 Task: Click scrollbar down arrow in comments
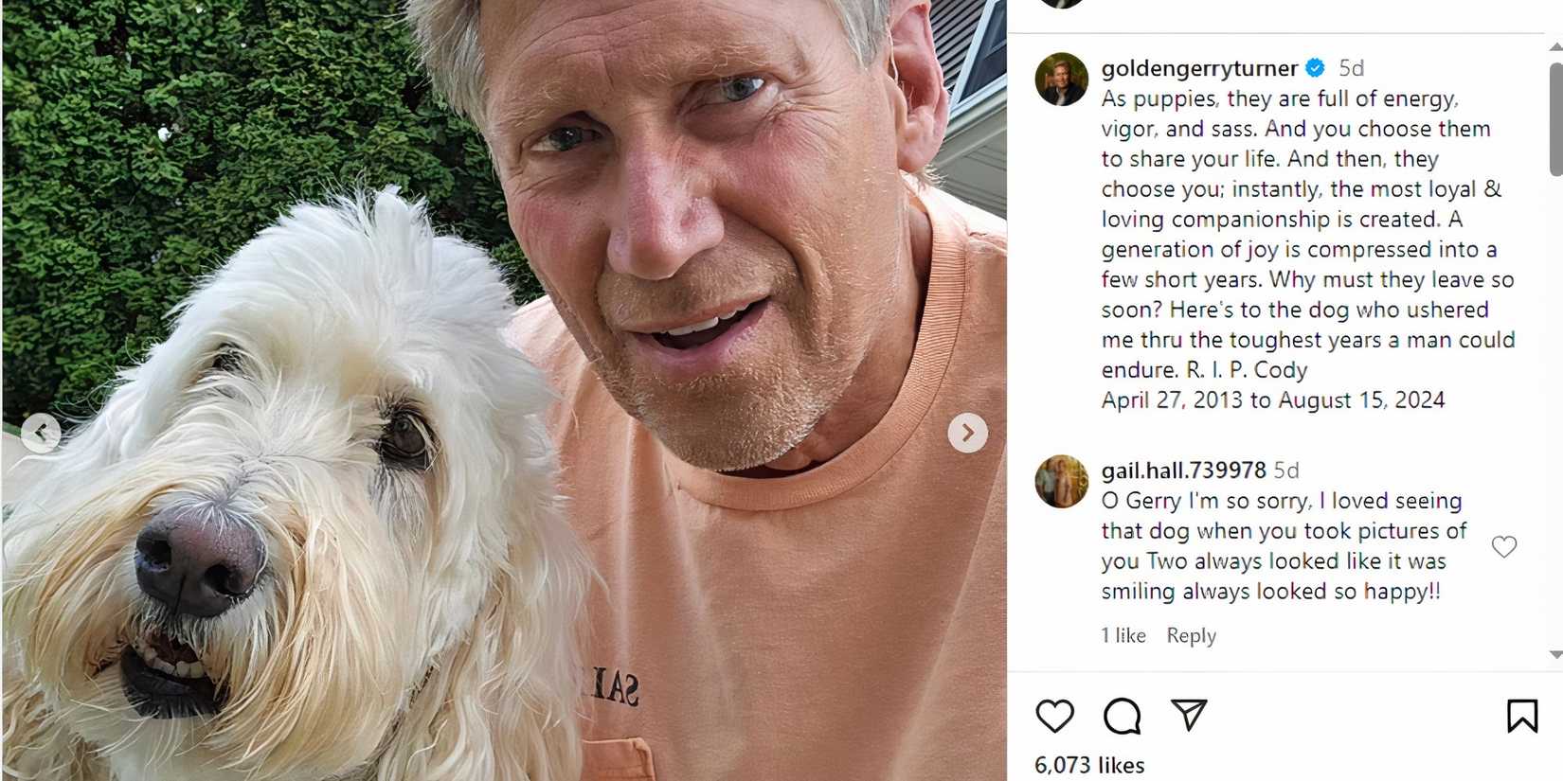tap(1554, 654)
